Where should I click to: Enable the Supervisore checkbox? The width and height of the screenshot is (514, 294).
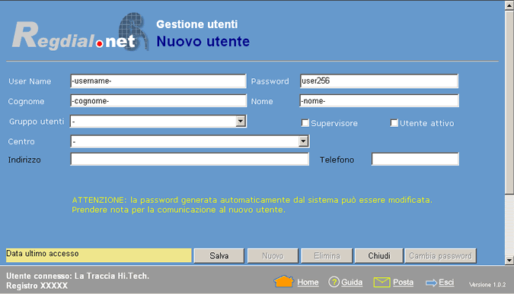coord(305,123)
